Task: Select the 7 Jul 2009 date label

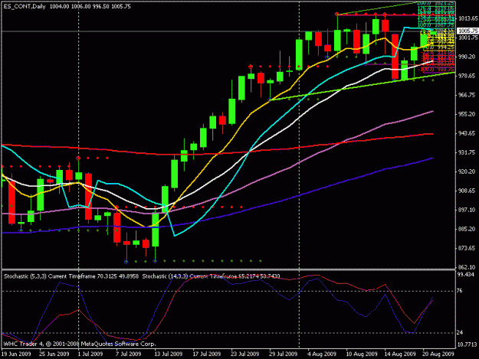Action: tap(128, 354)
